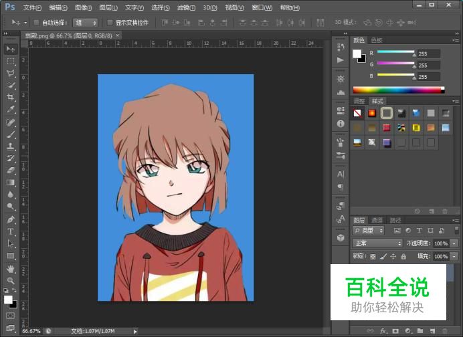Switch to the 通道 panel tab
Viewport: 463px width, 337px height.
[x=377, y=220]
